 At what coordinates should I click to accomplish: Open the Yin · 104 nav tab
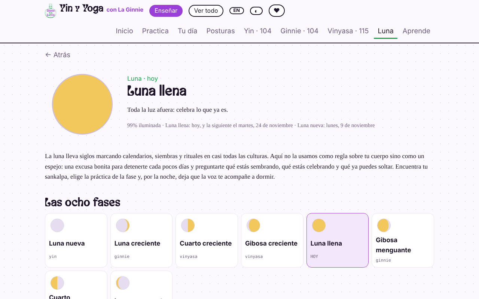click(x=257, y=31)
